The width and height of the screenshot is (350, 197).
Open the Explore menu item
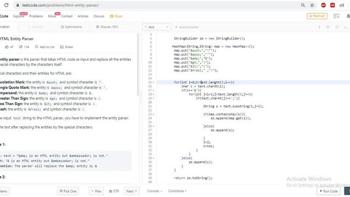point(19,16)
